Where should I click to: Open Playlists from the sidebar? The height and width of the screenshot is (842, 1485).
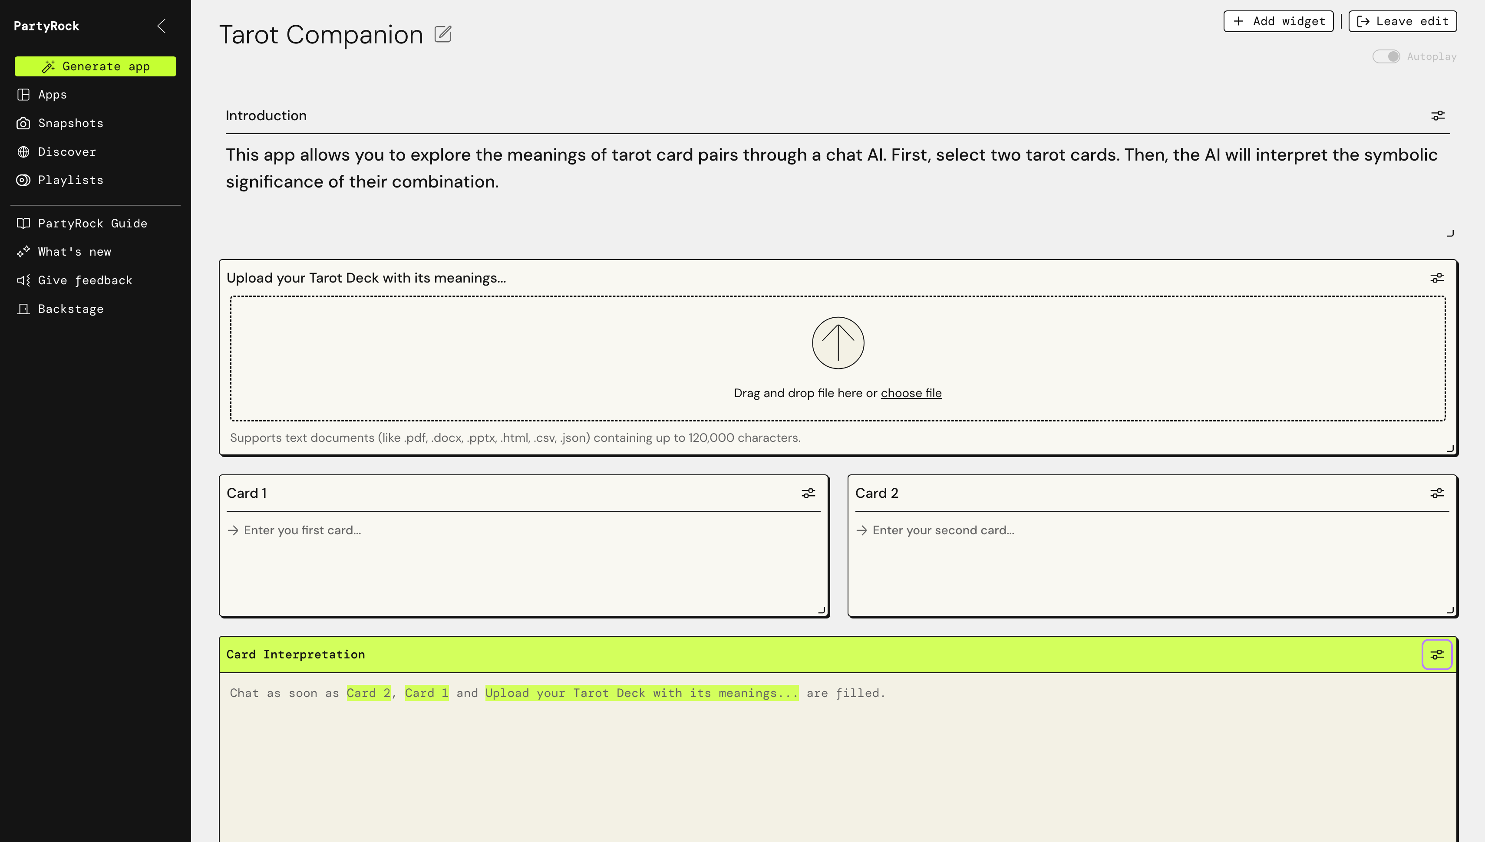70,181
